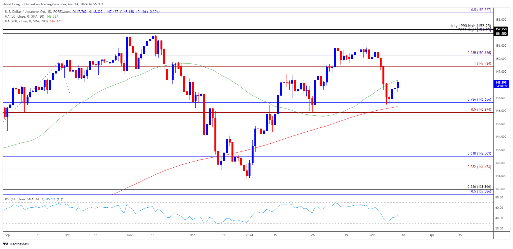The image size is (513, 249).
Task: Click the RSI 14 indicator legend
Action: tap(25, 199)
